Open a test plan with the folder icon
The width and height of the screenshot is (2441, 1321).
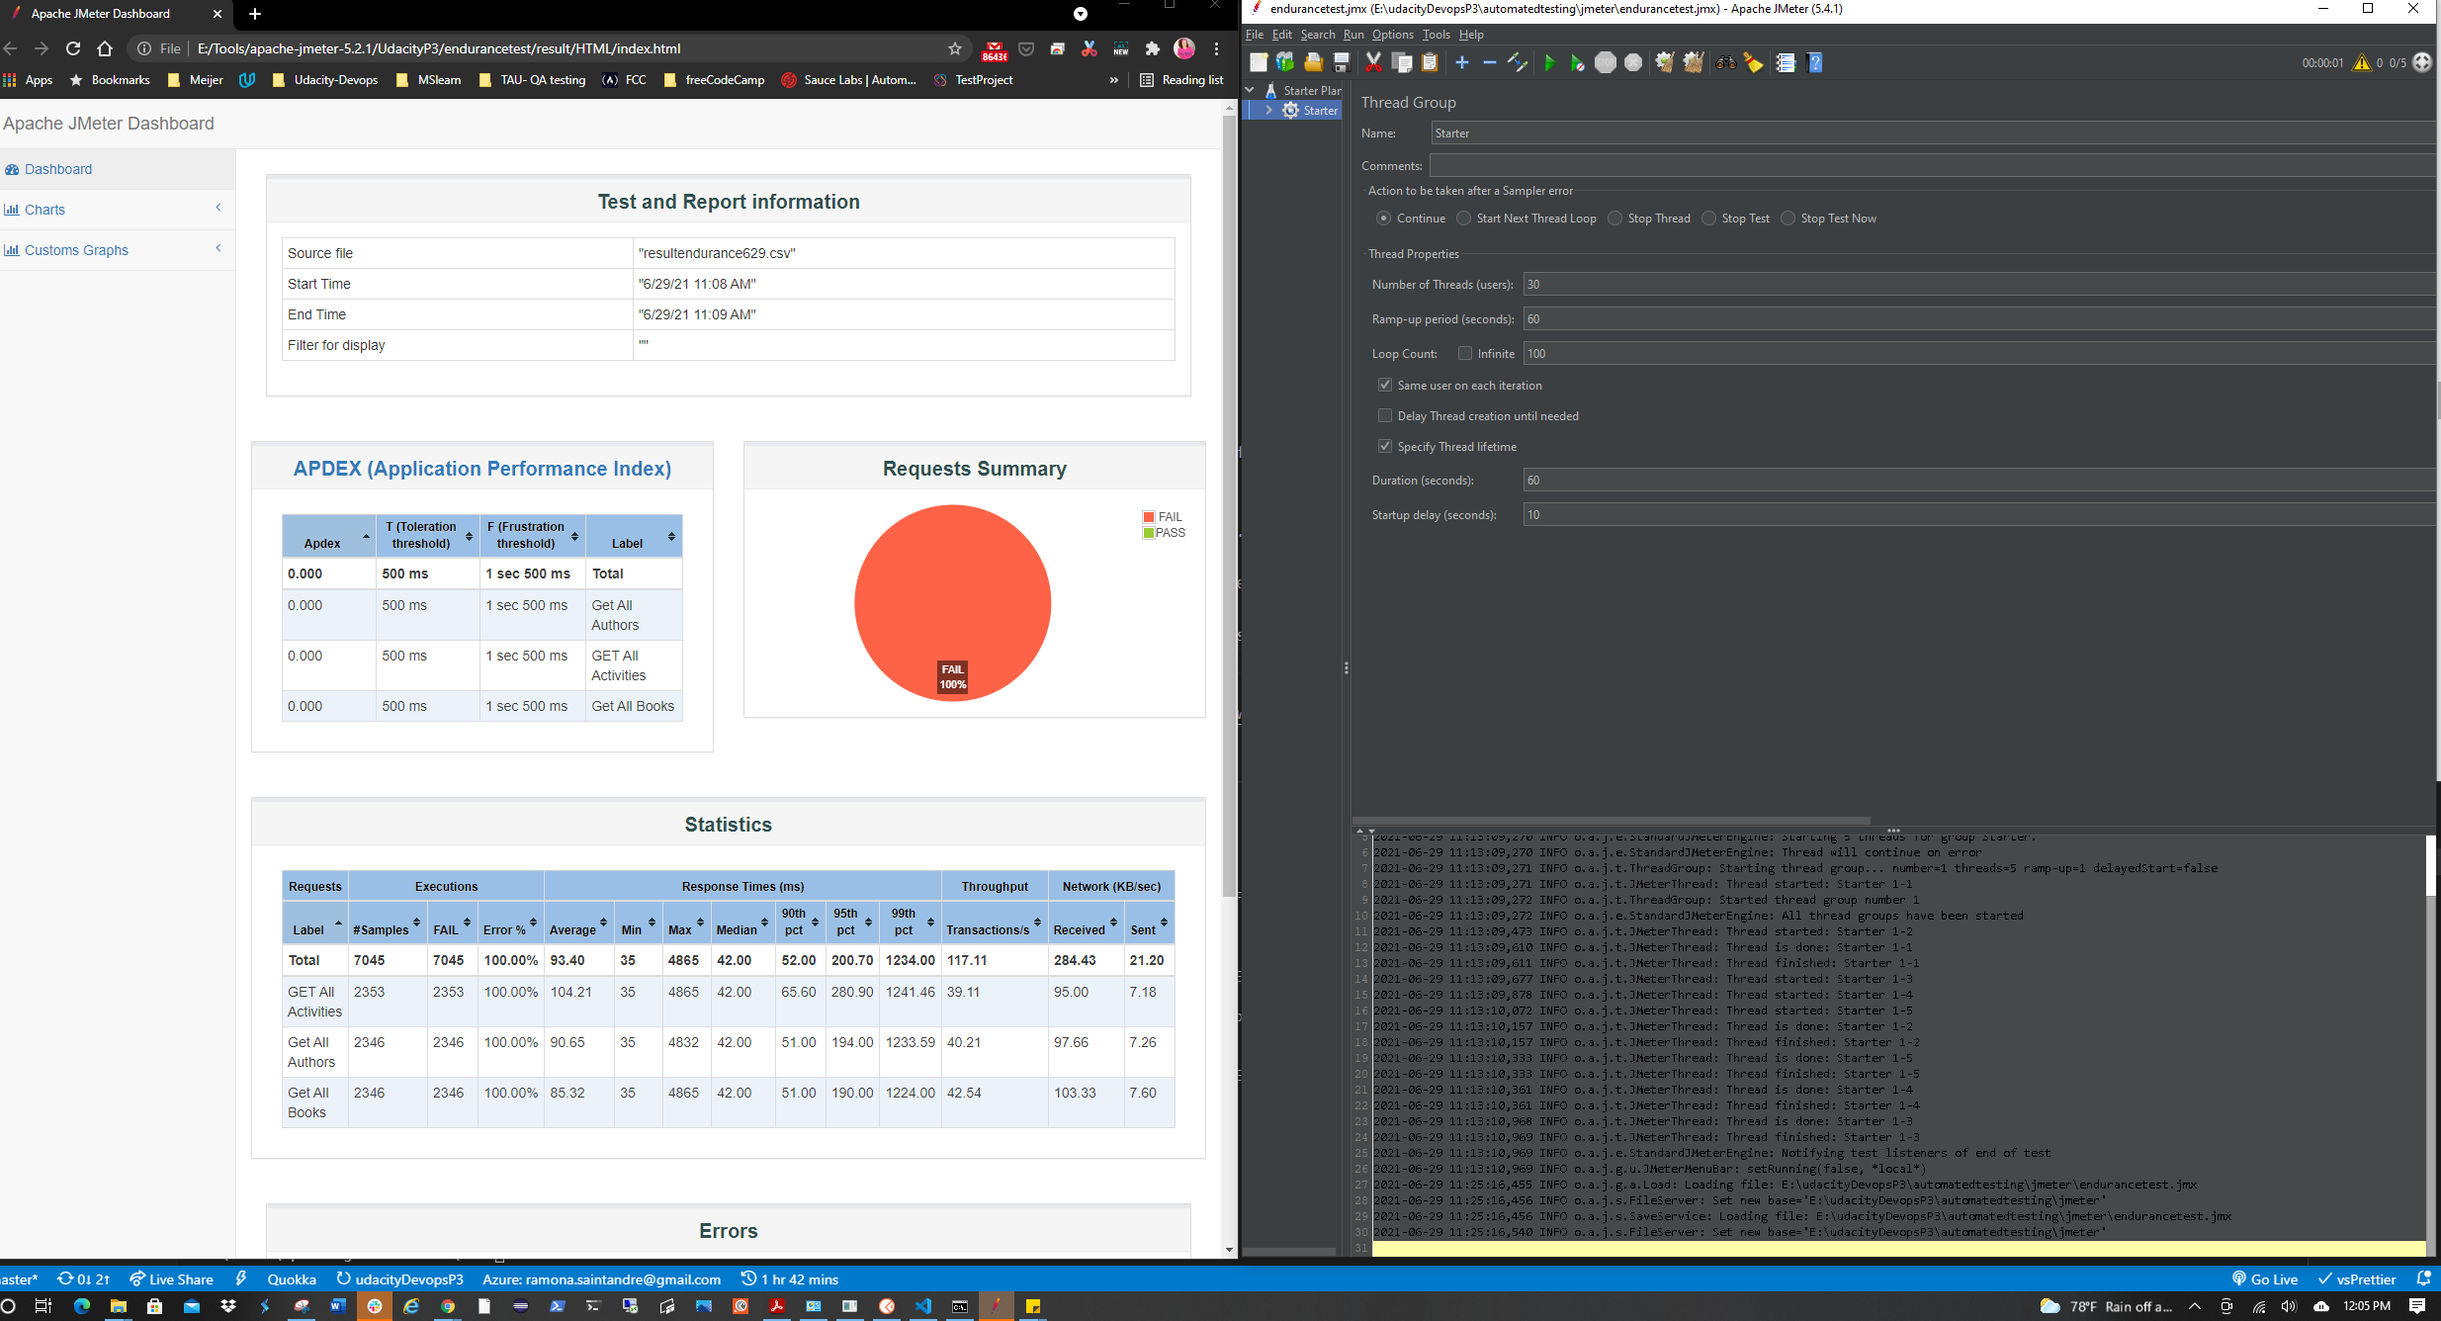point(1313,62)
